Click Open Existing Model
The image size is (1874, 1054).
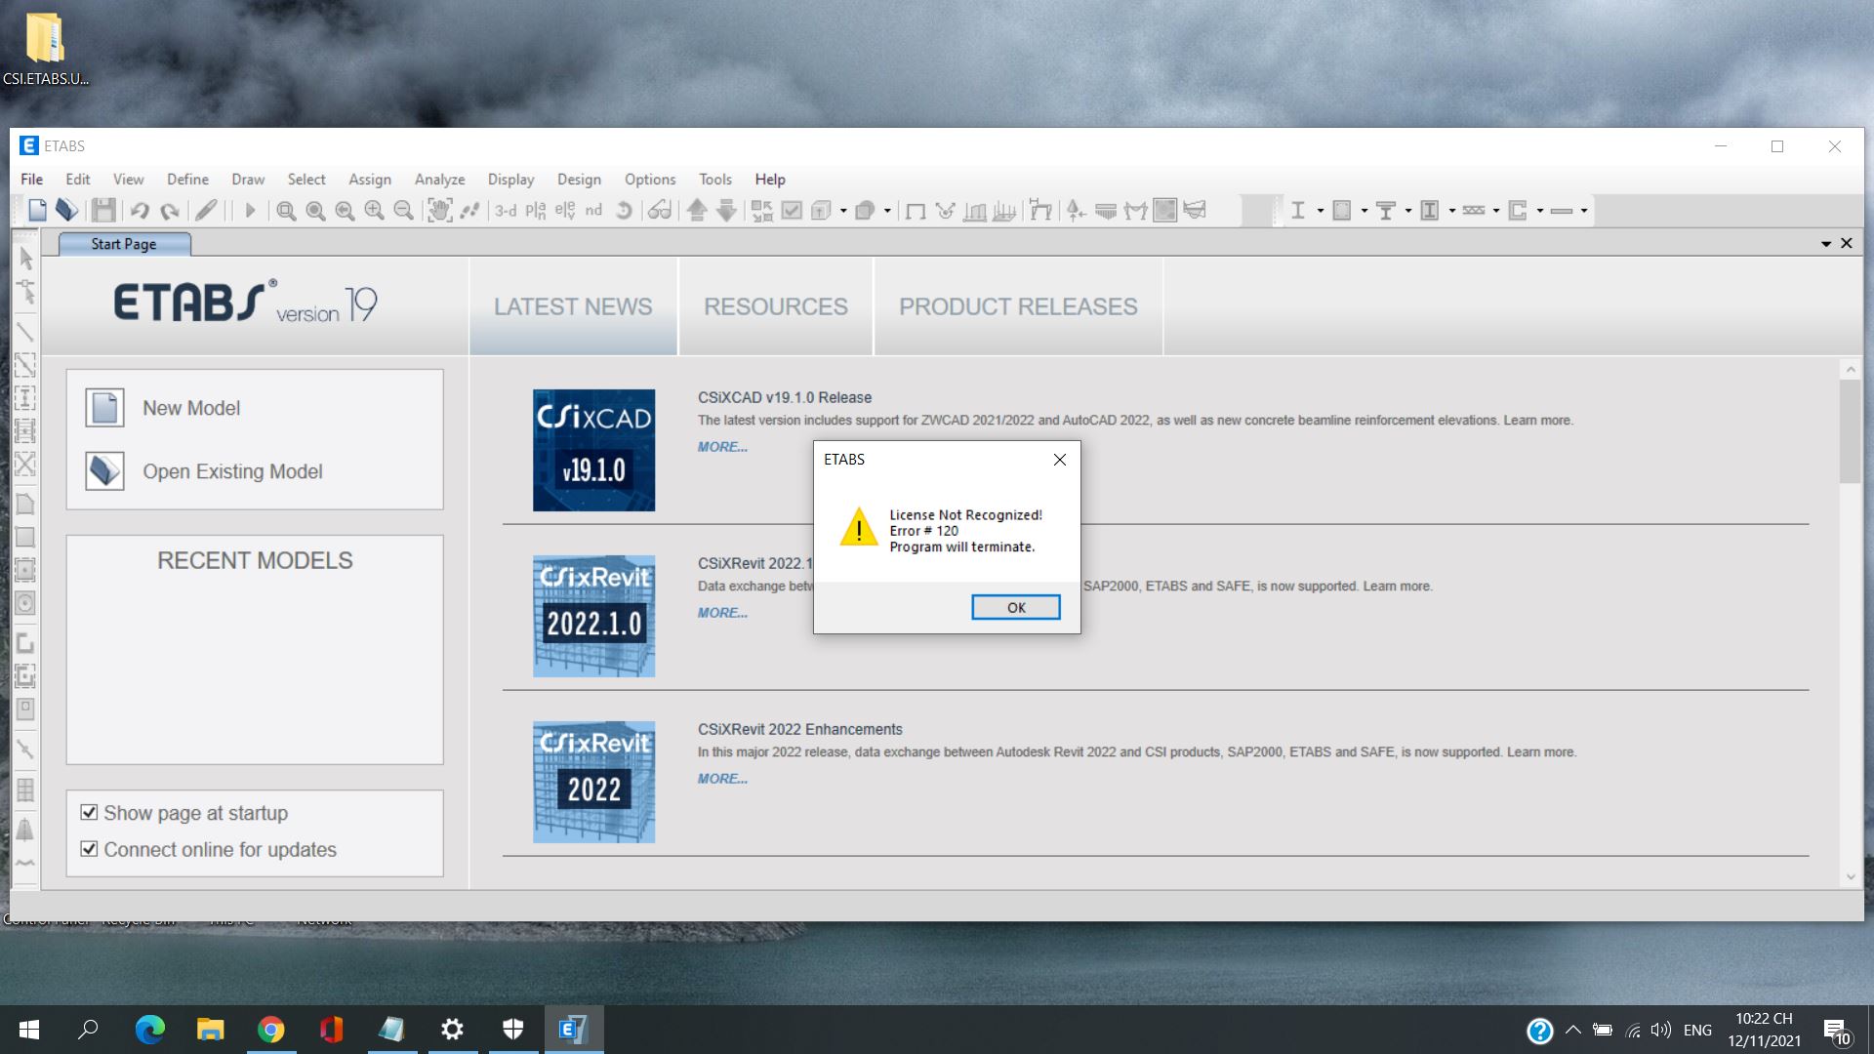pos(232,471)
